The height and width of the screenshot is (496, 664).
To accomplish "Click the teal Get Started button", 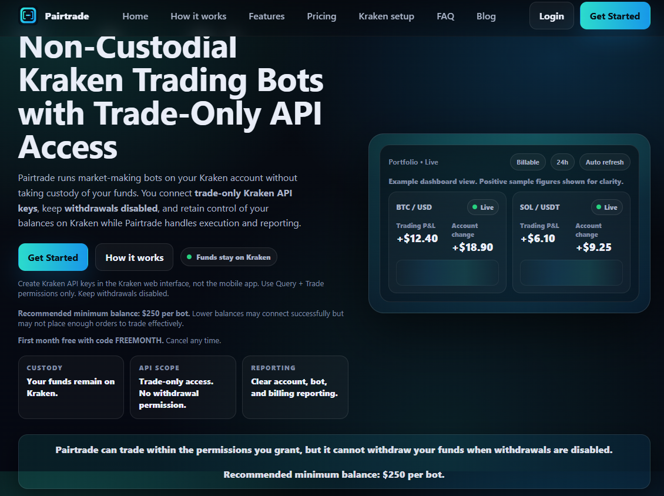I will click(615, 15).
